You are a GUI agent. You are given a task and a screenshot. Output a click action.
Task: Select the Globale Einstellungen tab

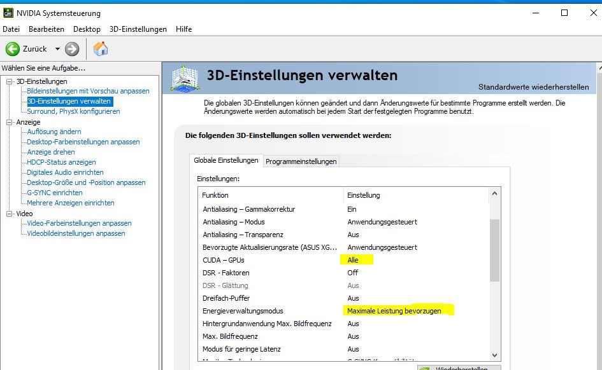(x=226, y=160)
